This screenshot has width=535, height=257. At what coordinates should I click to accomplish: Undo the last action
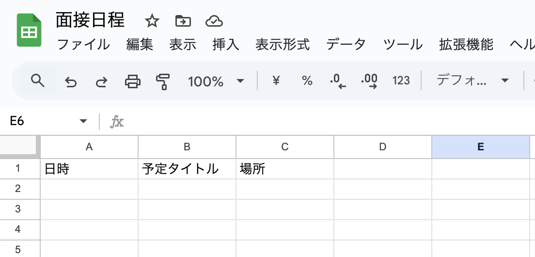(71, 81)
